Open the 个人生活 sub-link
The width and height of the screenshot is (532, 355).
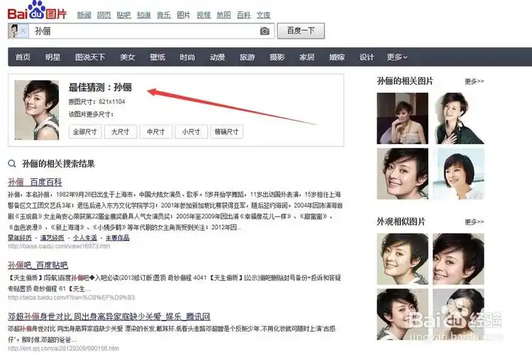85,238
